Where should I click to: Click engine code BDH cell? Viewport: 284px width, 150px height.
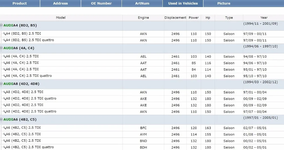tap(143, 147)
